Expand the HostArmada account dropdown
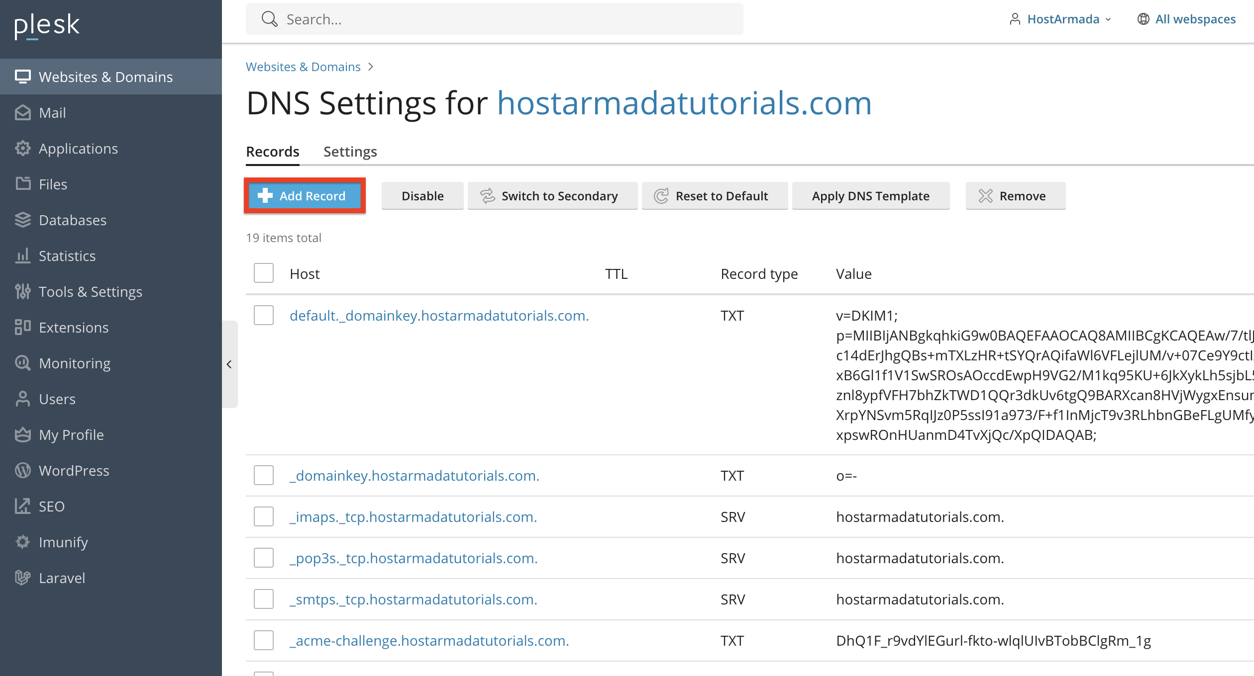The height and width of the screenshot is (676, 1254). (1062, 19)
